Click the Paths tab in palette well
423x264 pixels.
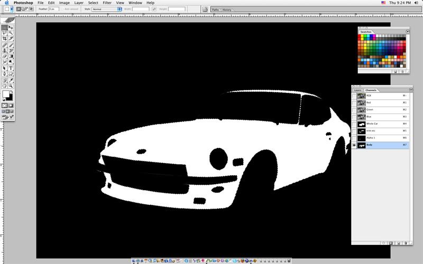(215, 10)
